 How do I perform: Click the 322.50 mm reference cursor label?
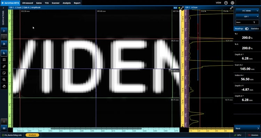coord(25,11)
